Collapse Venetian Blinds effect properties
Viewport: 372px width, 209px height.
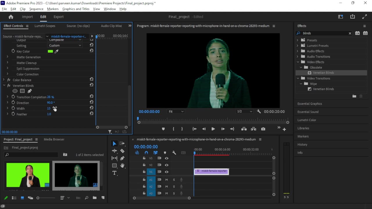(x=4, y=86)
